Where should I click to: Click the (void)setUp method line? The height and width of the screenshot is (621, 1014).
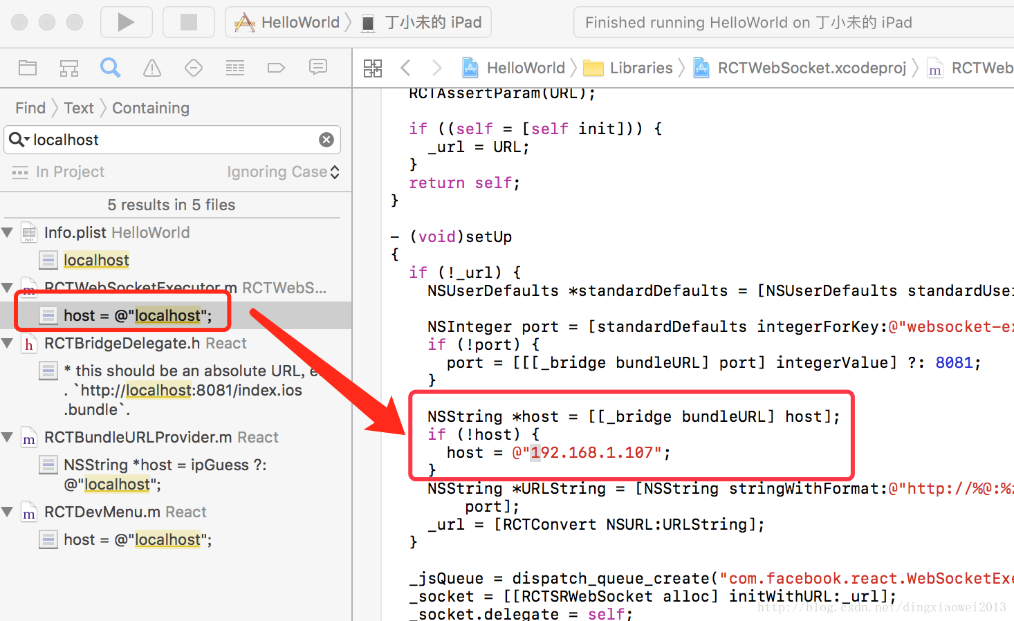point(452,237)
